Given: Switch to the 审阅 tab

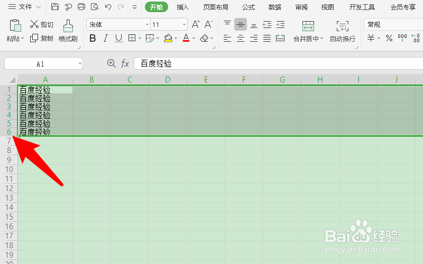Looking at the screenshot, I should tap(301, 7).
